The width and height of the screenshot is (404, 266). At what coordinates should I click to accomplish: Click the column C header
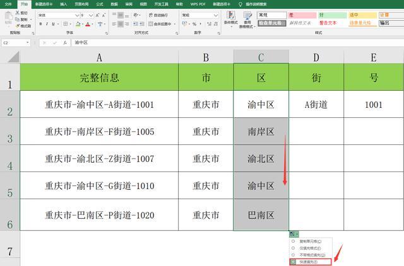pyautogui.click(x=261, y=57)
